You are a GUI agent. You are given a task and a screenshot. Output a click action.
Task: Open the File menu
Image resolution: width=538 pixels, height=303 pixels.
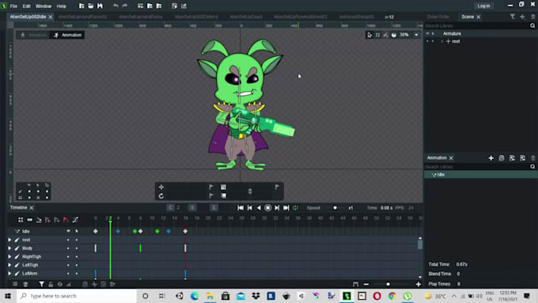pyautogui.click(x=13, y=6)
